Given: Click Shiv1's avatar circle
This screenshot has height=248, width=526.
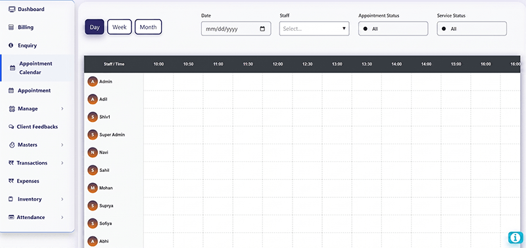Looking at the screenshot, I should pos(93,117).
